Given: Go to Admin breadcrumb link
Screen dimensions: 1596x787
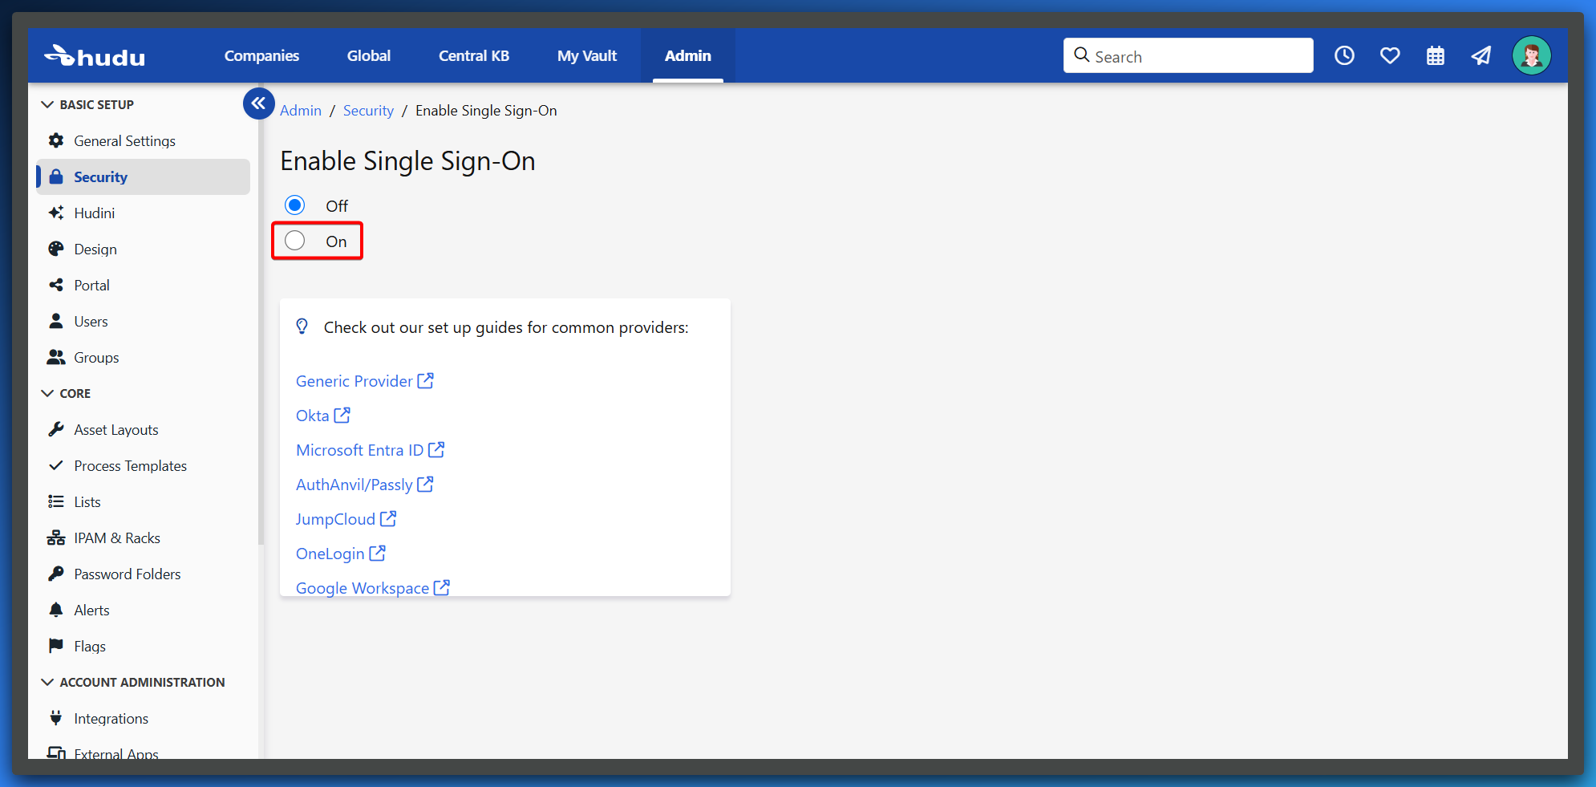Looking at the screenshot, I should [301, 111].
